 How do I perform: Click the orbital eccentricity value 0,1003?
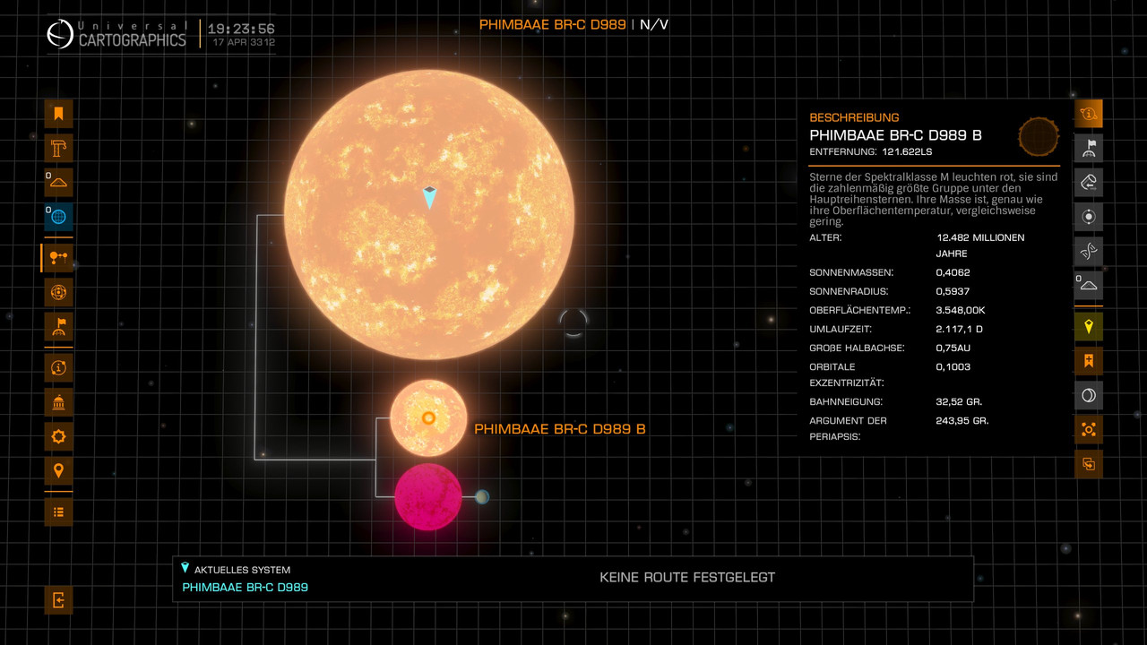pos(953,366)
